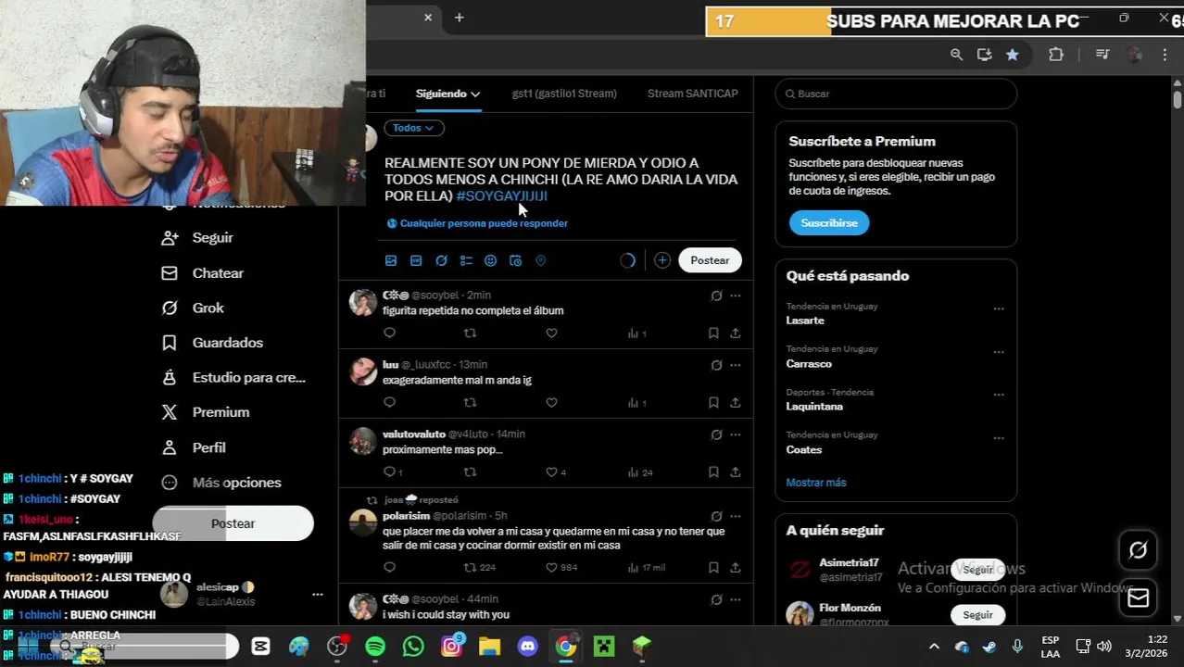Ask Grok about luu's post
The height and width of the screenshot is (667, 1184).
[716, 365]
